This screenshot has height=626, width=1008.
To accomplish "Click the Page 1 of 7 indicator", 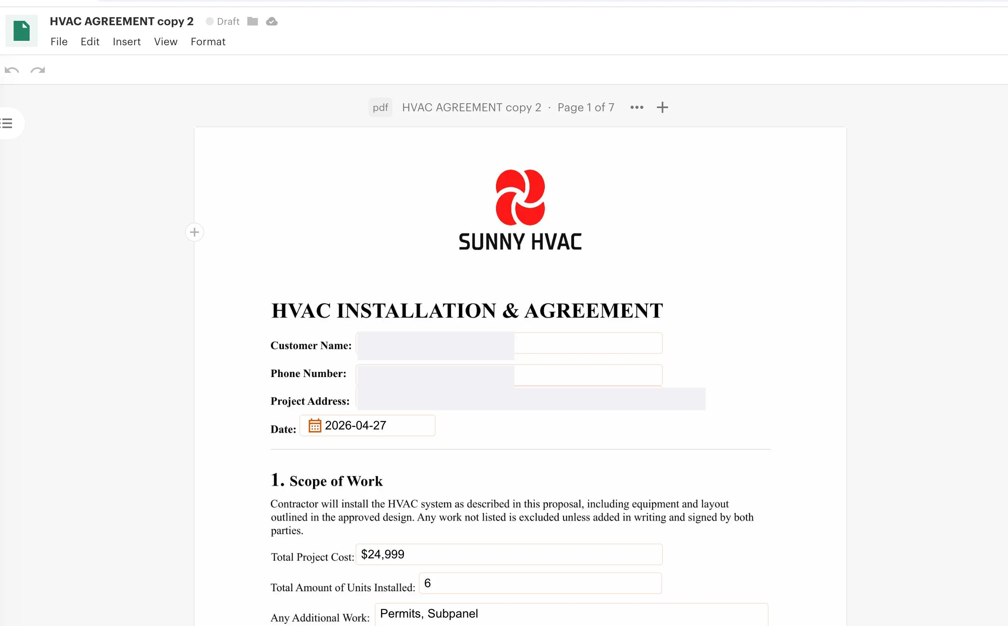I will tap(586, 108).
